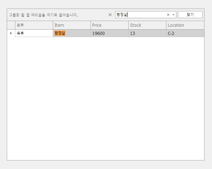
Task: Select the row indicator arrow for 육류
Action: (x=11, y=33)
